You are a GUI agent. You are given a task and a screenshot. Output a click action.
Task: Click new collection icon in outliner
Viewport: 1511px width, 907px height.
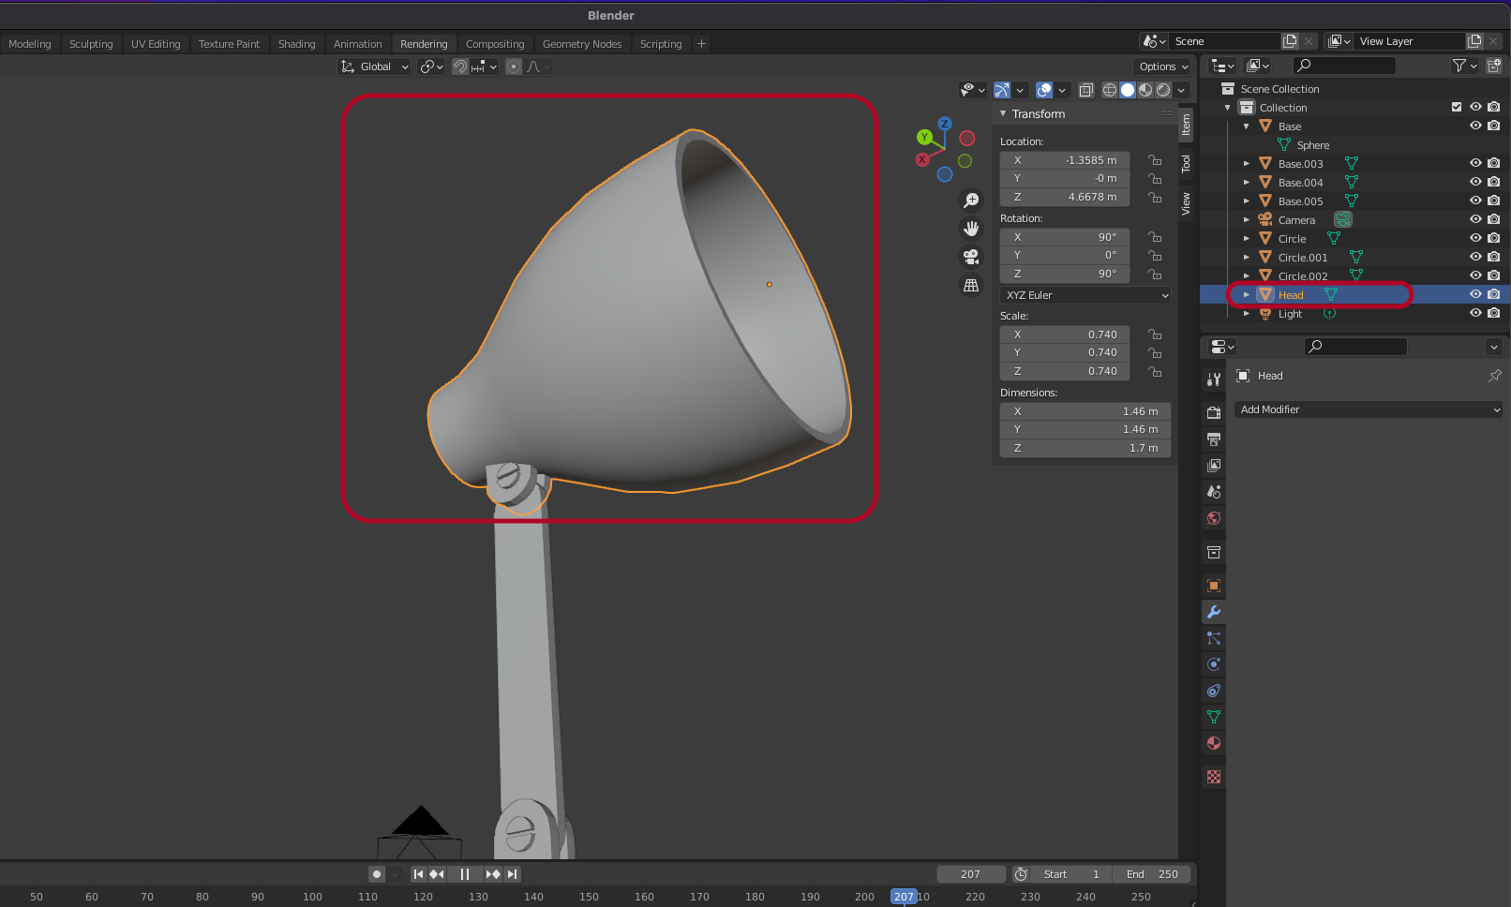[1494, 66]
